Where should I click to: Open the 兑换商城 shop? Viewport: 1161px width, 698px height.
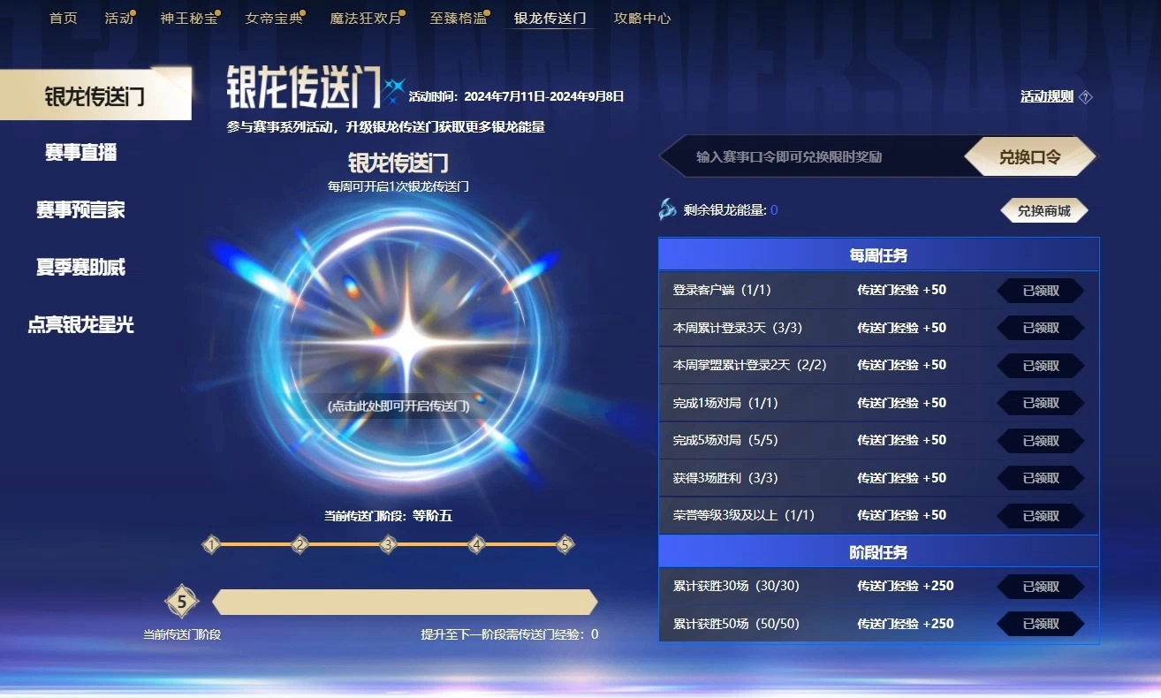pos(1044,211)
